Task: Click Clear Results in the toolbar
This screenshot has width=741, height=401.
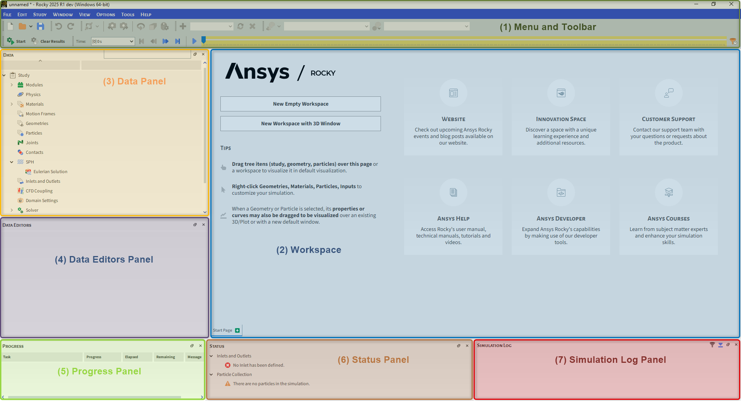Action: coord(49,41)
